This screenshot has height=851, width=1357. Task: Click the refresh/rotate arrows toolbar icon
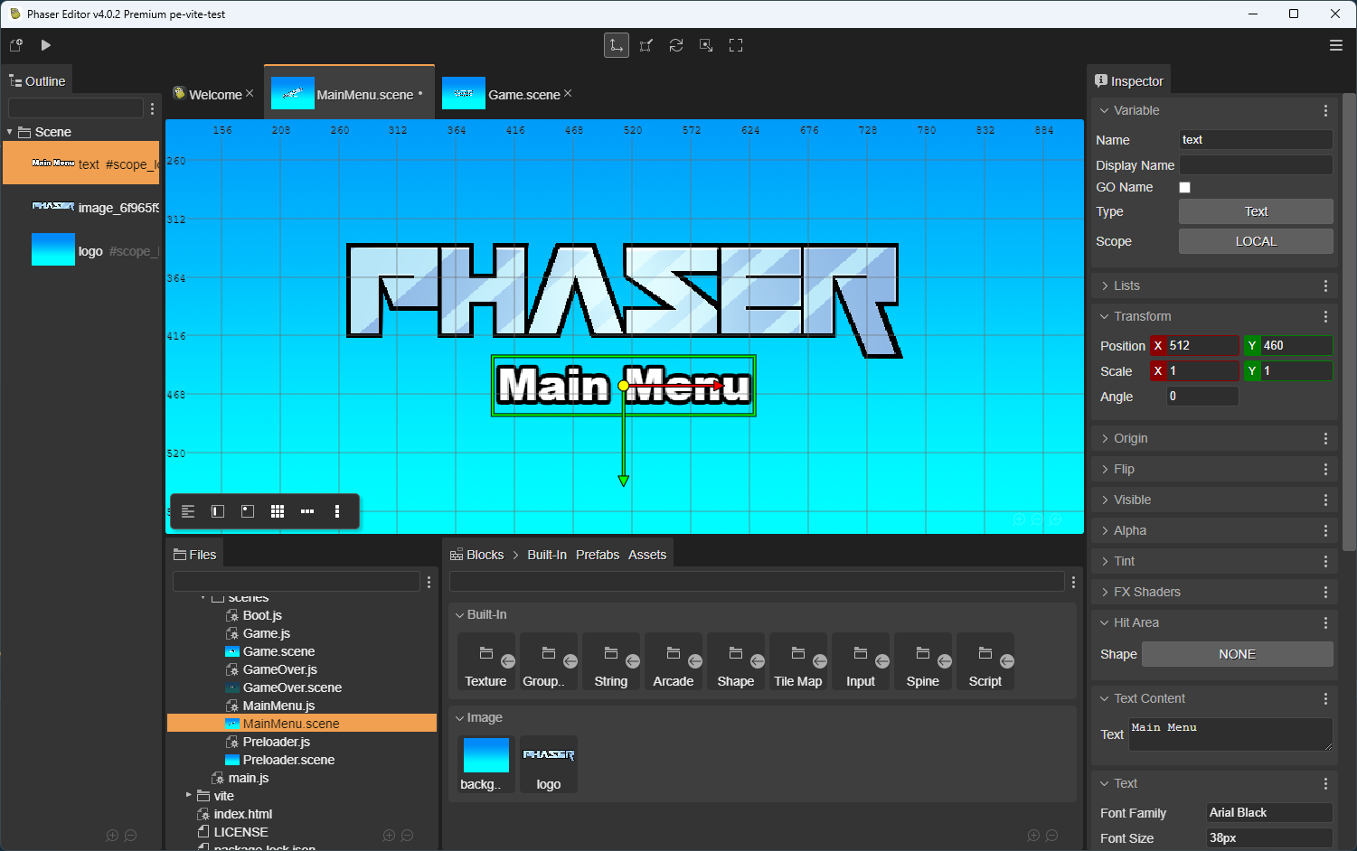point(676,45)
